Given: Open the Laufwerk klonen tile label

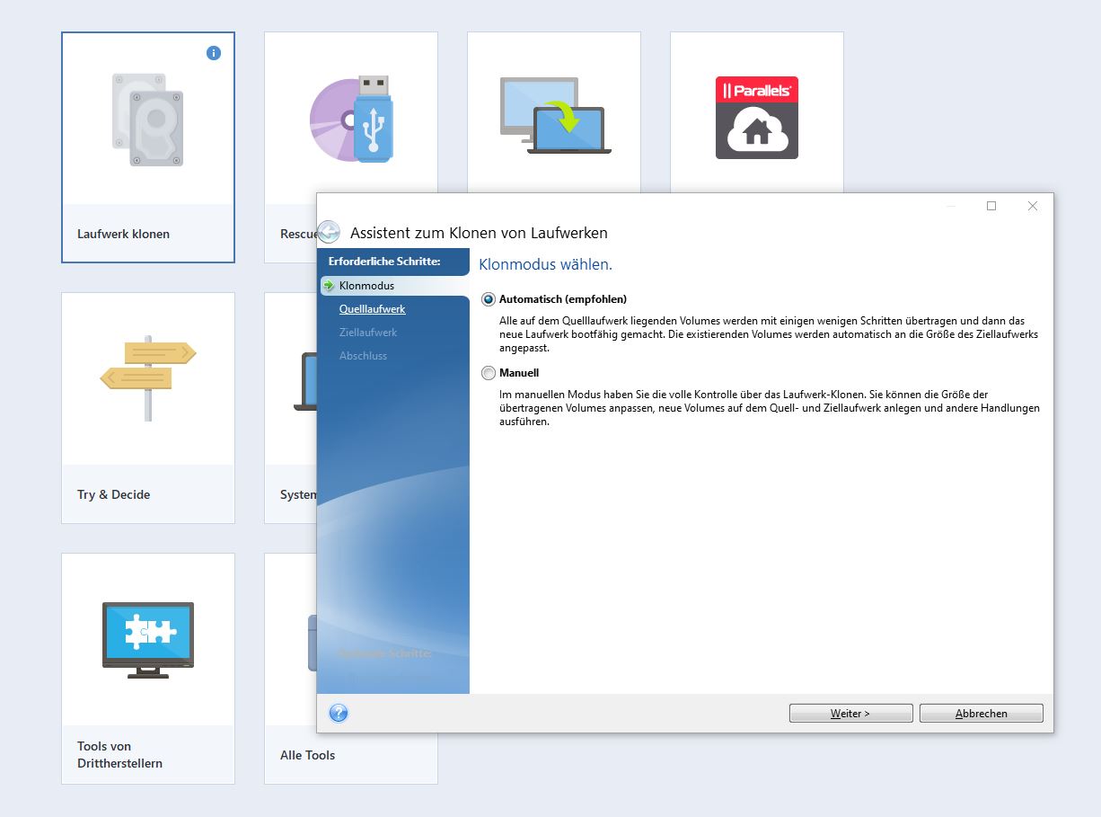Looking at the screenshot, I should pos(123,234).
